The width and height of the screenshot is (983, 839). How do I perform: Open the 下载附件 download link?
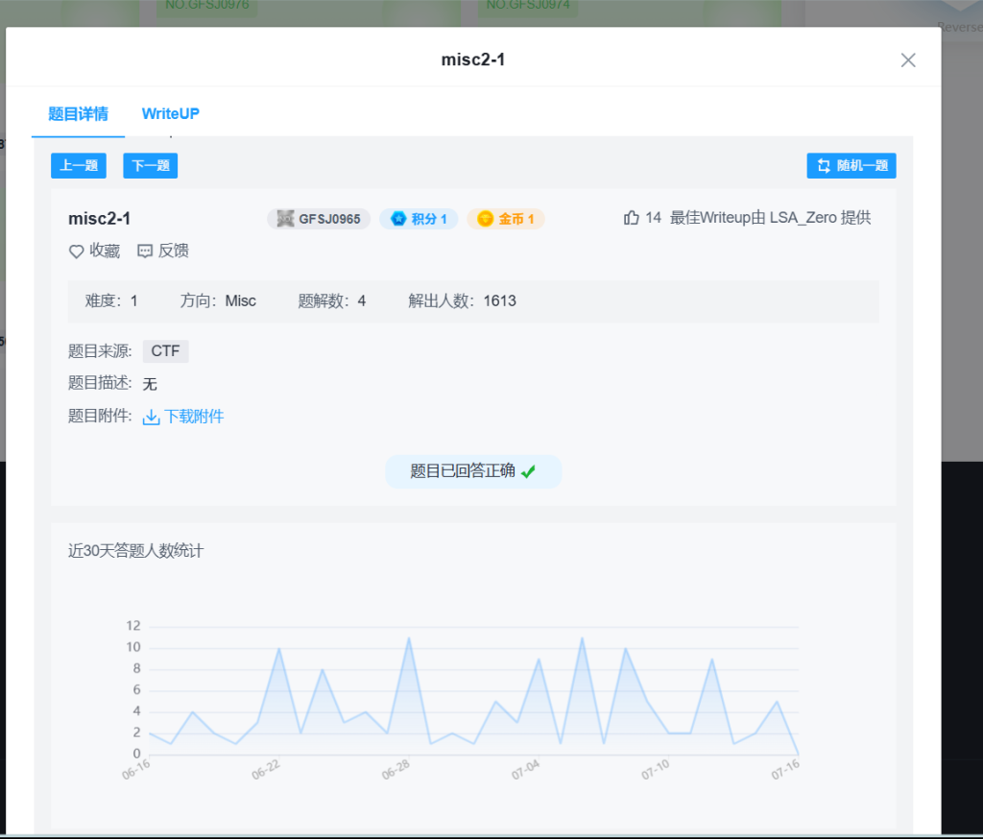coord(194,417)
